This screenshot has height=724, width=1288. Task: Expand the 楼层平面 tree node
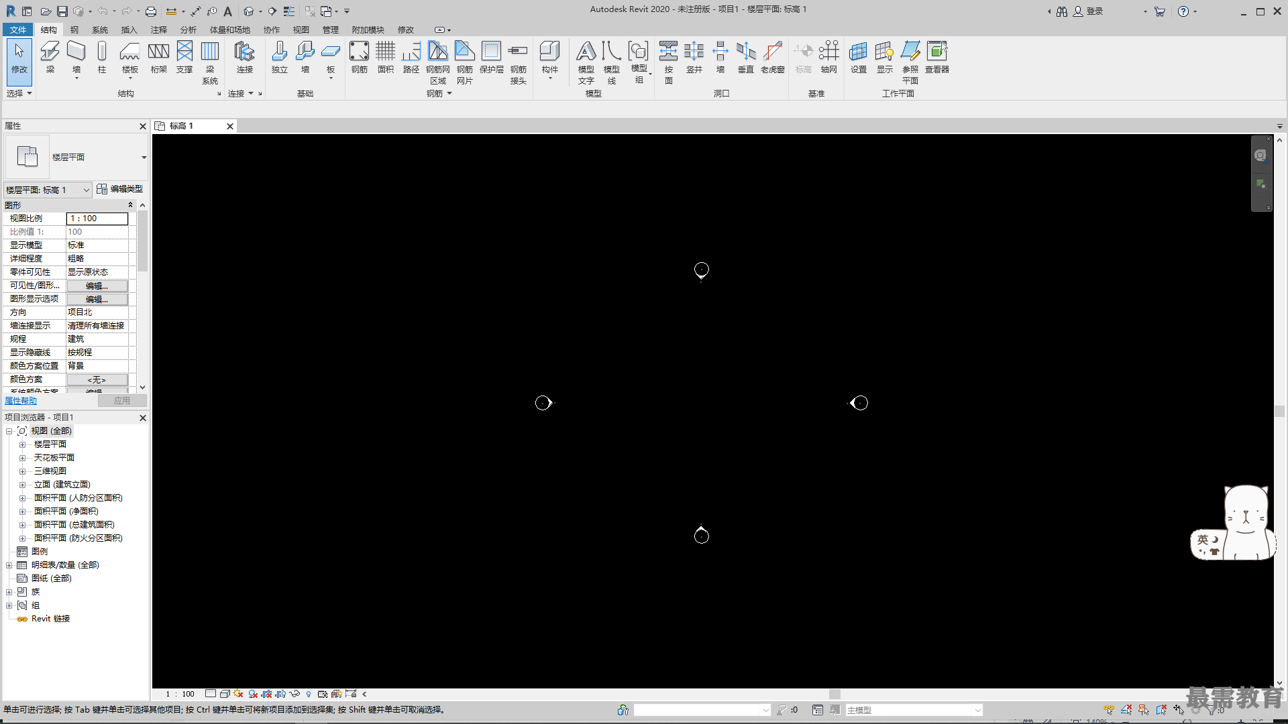22,444
